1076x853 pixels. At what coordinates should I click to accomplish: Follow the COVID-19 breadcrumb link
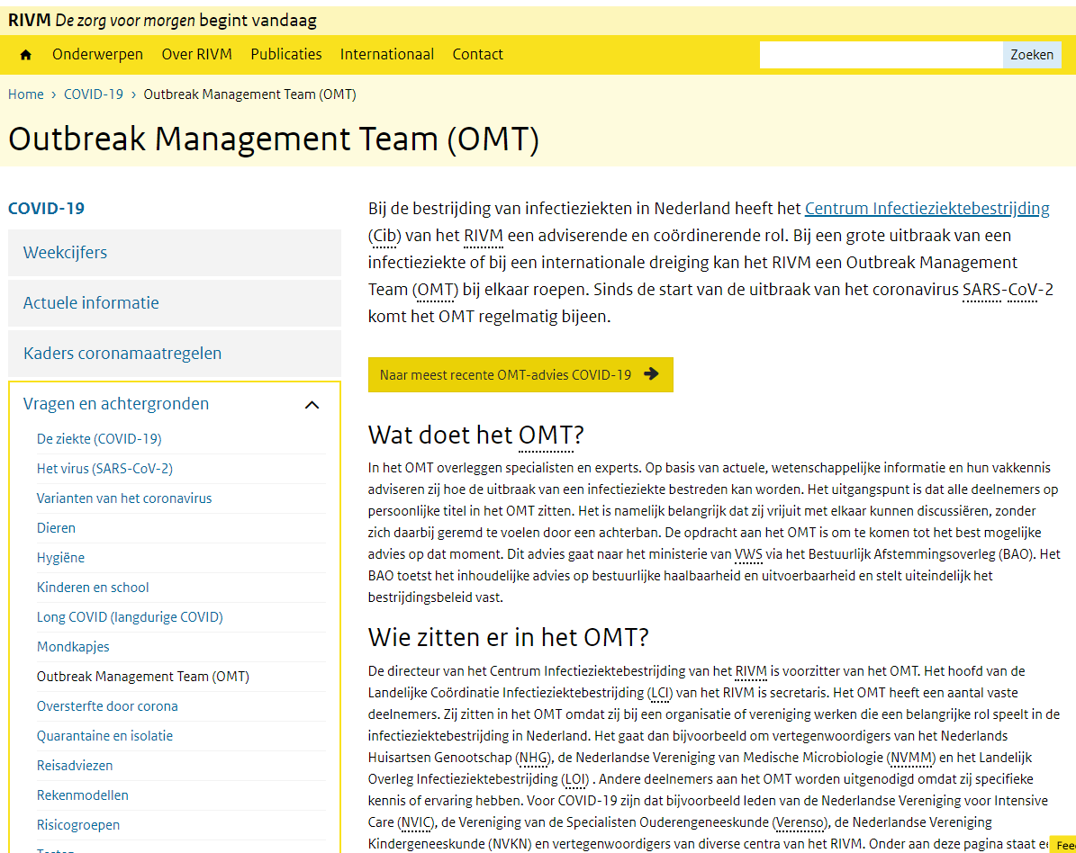[94, 94]
